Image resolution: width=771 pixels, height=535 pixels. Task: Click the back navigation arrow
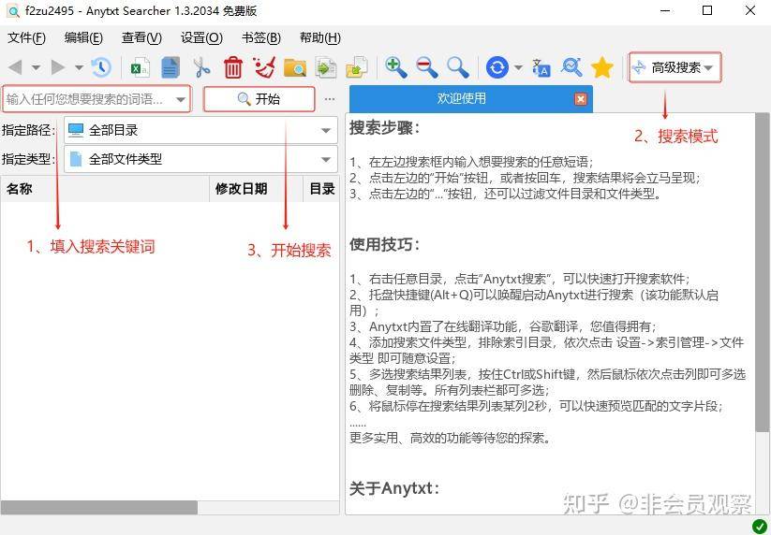[x=16, y=67]
